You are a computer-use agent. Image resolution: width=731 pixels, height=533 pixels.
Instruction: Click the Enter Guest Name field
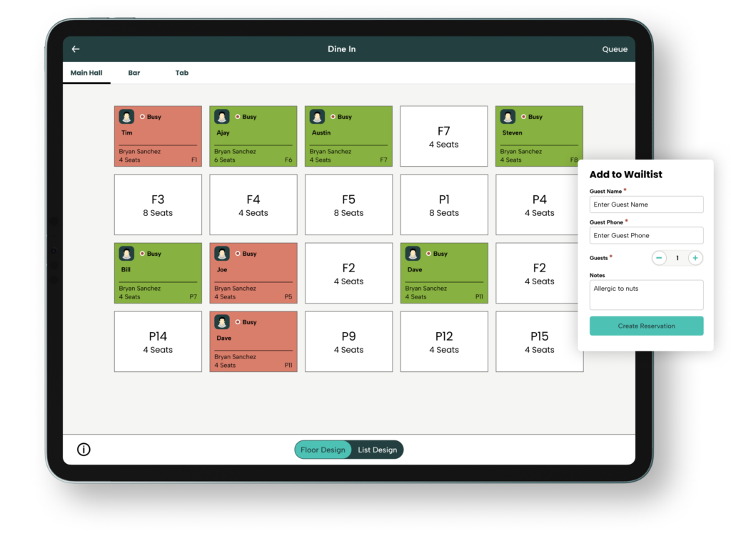click(x=646, y=205)
